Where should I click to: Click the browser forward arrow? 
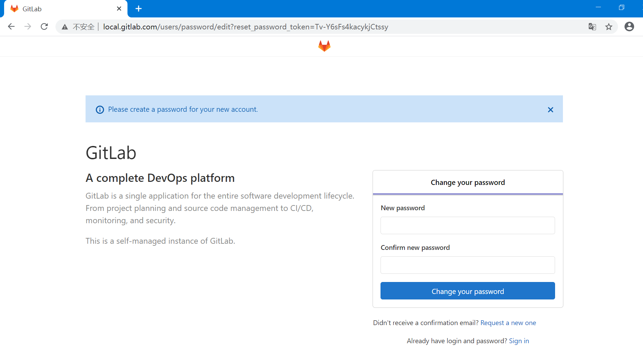click(x=28, y=27)
